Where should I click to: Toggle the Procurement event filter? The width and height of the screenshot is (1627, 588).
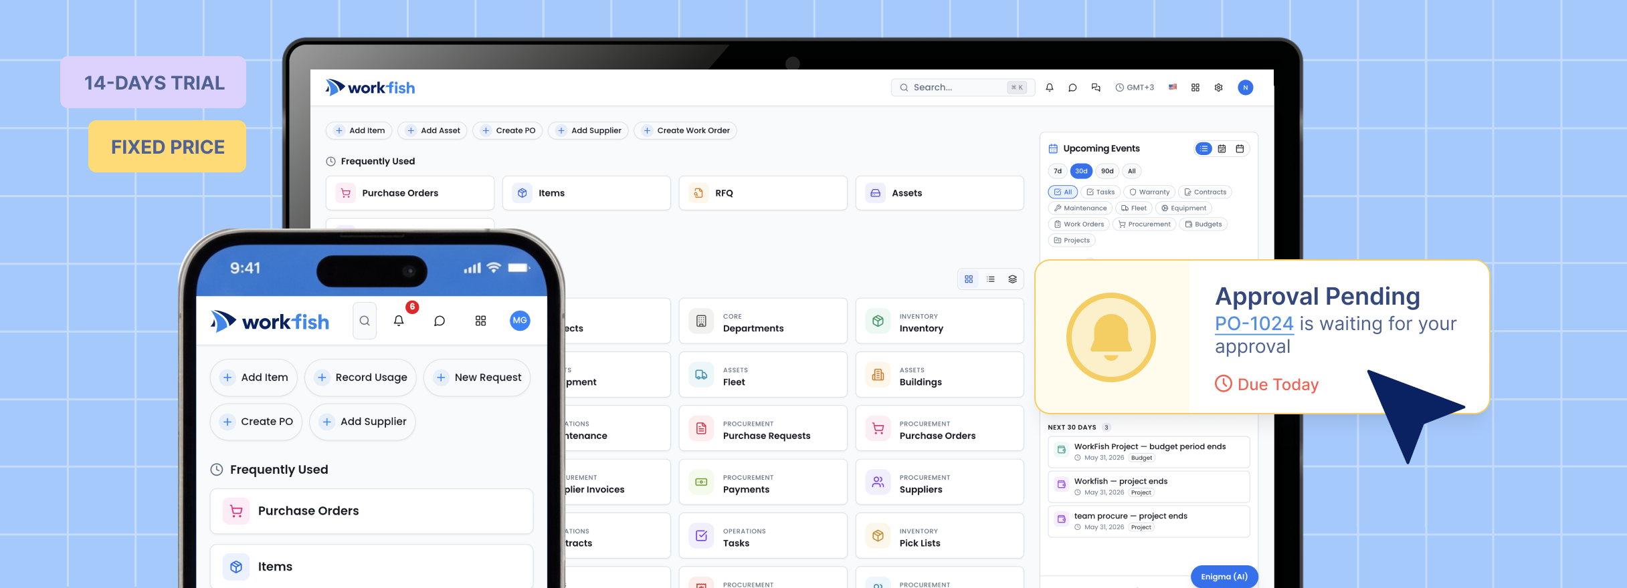click(x=1145, y=224)
